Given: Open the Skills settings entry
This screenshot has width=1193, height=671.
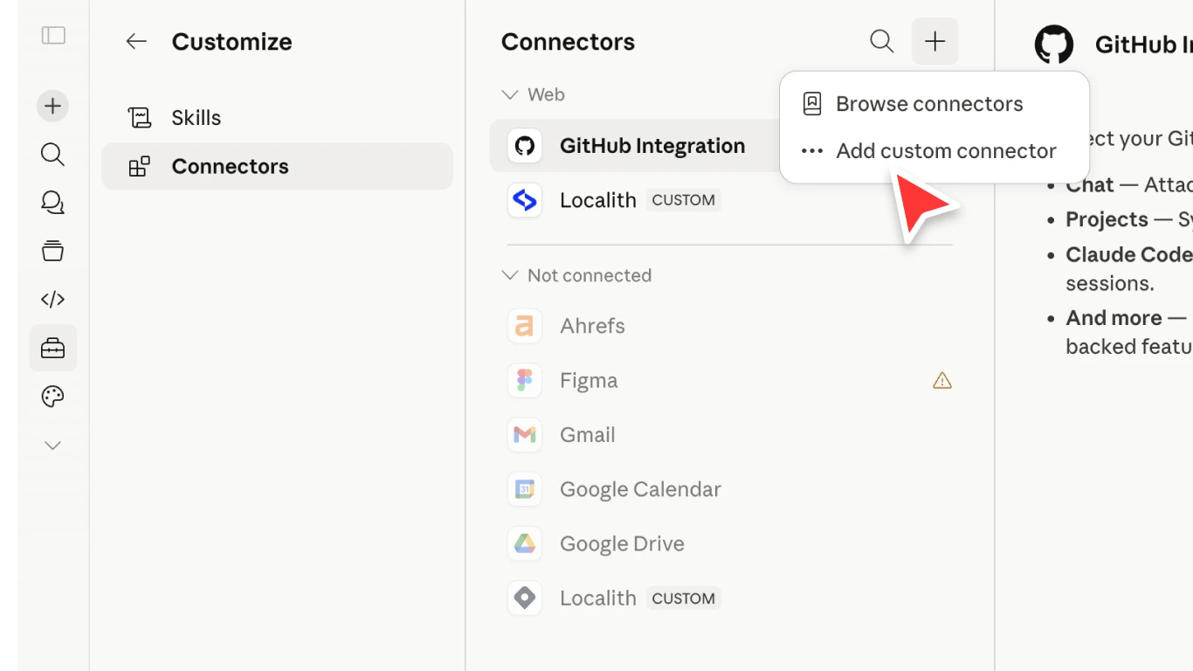Looking at the screenshot, I should pyautogui.click(x=197, y=117).
